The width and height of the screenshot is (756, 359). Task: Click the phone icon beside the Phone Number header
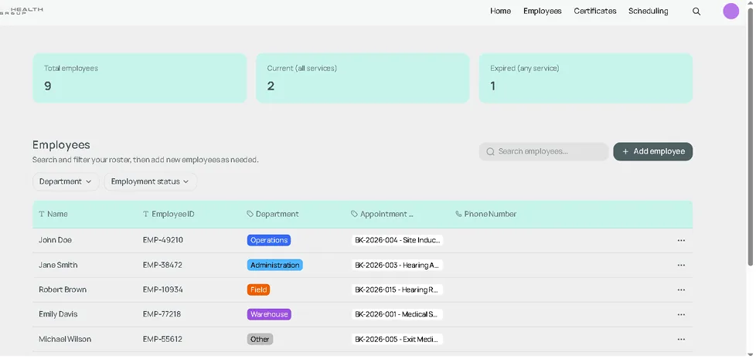click(458, 214)
